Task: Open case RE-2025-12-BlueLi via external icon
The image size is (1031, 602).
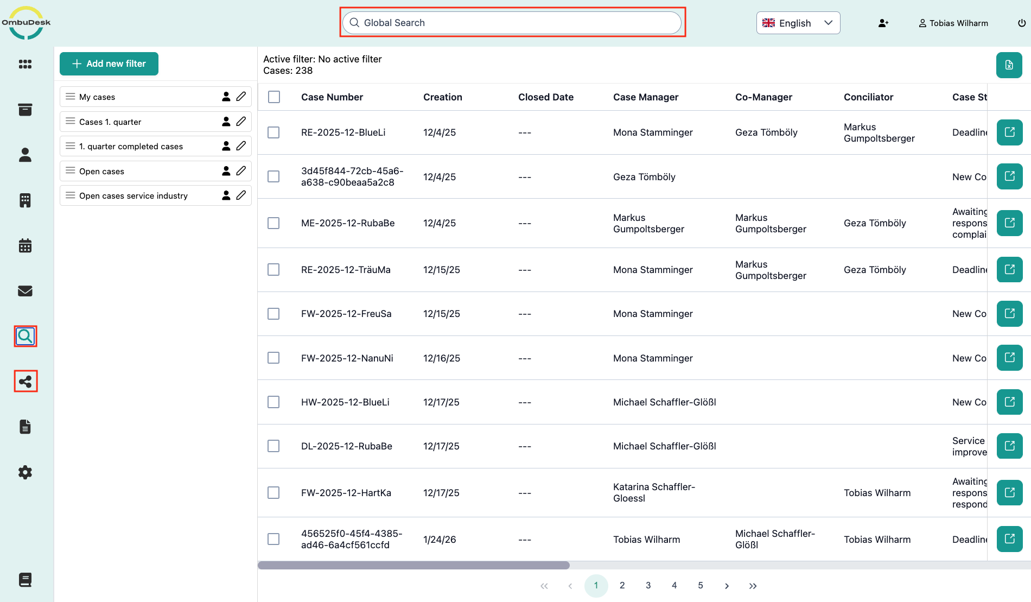Action: click(x=1010, y=132)
